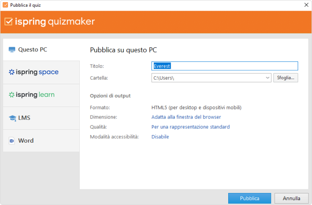The height and width of the screenshot is (205, 312).
Task: Click the 'Qualità:' label
Action: pos(99,127)
